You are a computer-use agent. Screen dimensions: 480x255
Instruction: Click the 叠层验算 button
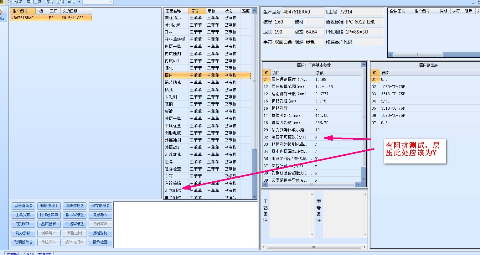[49, 224]
